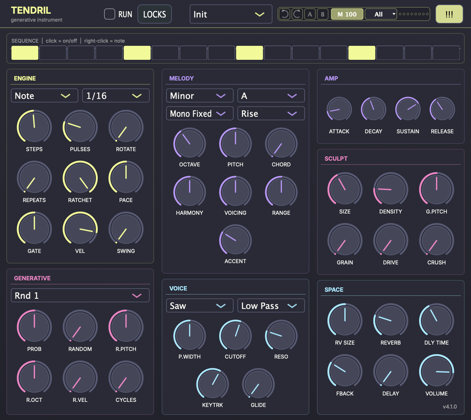Open the Mono Fixed mode dropdown
This screenshot has height=420, width=471.
click(x=200, y=113)
